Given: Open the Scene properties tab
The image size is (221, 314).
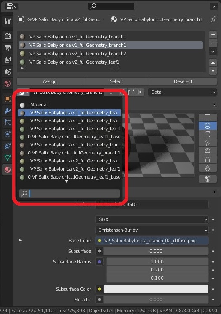Looking at the screenshot, I should [8, 71].
